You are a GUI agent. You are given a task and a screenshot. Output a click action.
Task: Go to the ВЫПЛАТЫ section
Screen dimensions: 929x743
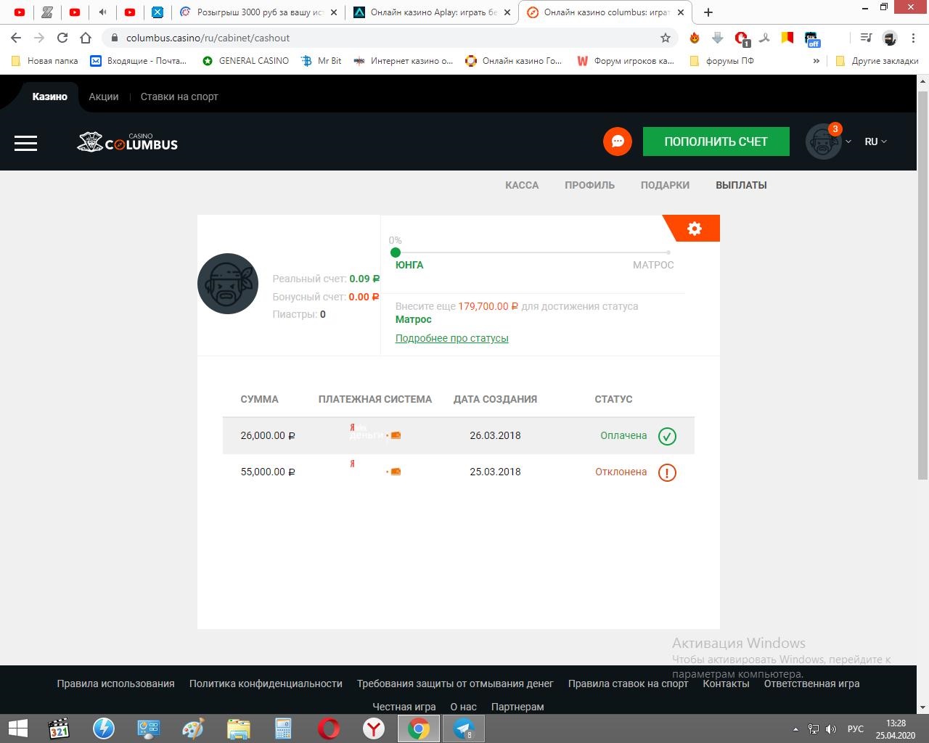[741, 185]
